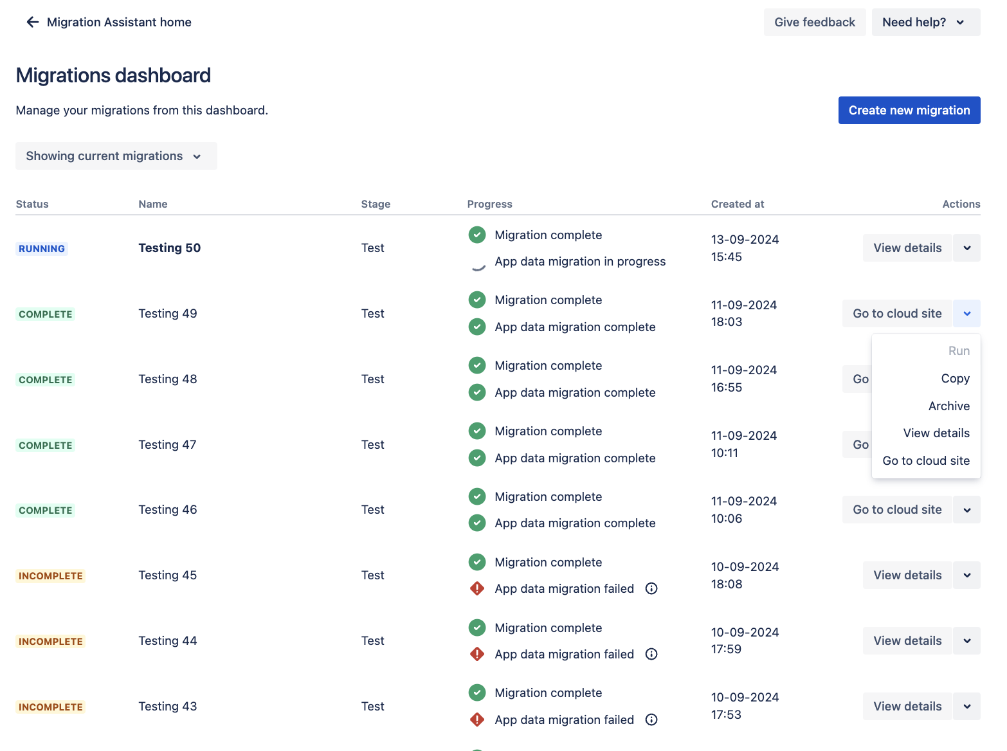Click info icon next to Testing 45 failure
Viewport: 1007px width, 751px height.
pyautogui.click(x=651, y=589)
